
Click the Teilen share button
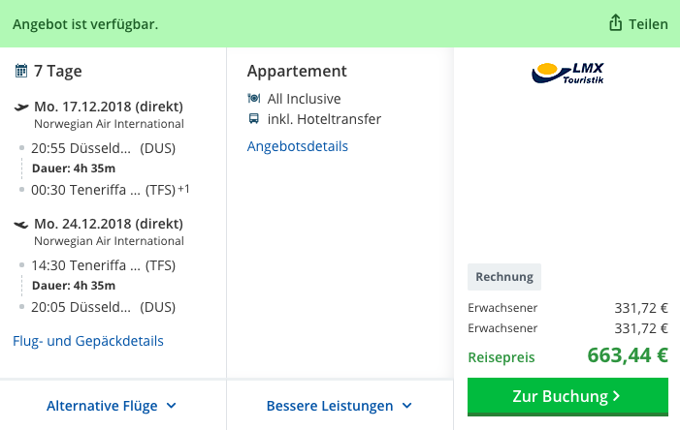point(638,23)
